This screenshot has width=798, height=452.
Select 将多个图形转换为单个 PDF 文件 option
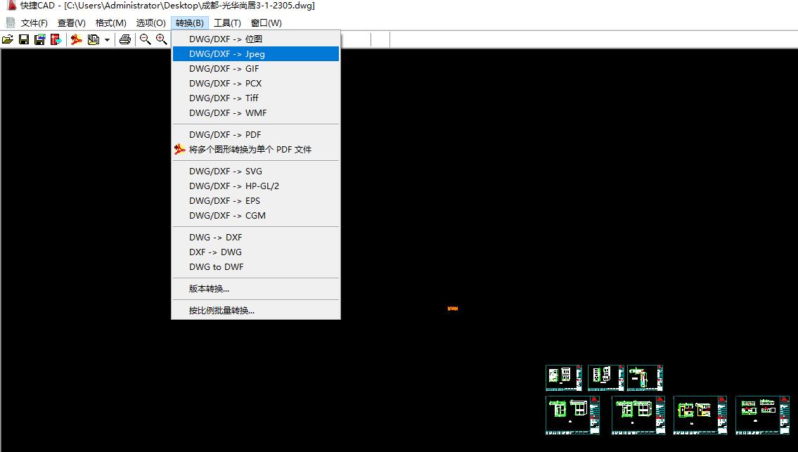[x=250, y=149]
